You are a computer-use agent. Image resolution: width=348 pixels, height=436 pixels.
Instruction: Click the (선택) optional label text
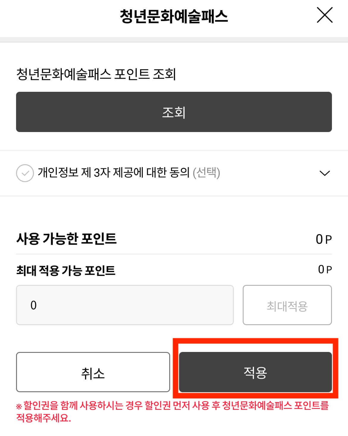[207, 172]
